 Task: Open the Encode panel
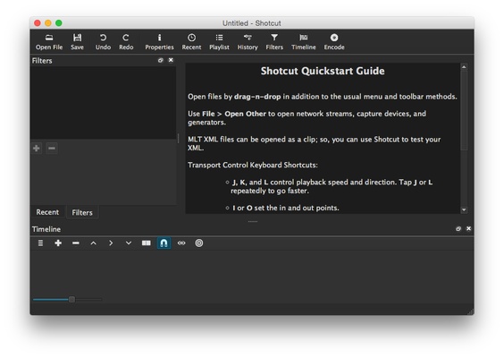(x=334, y=42)
